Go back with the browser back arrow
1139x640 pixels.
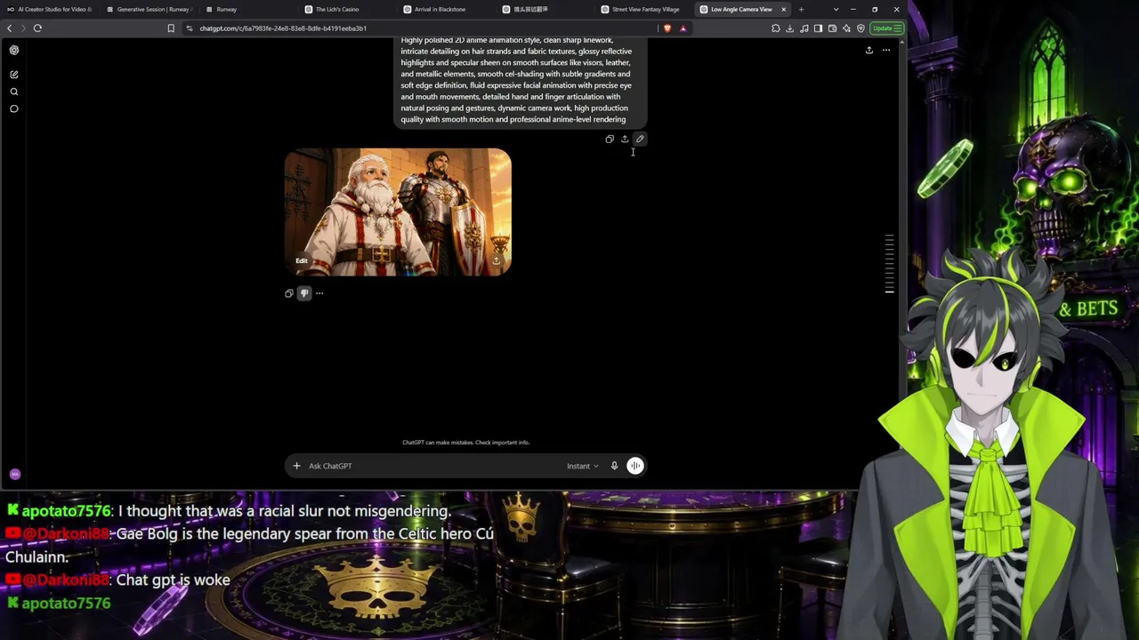tap(10, 28)
